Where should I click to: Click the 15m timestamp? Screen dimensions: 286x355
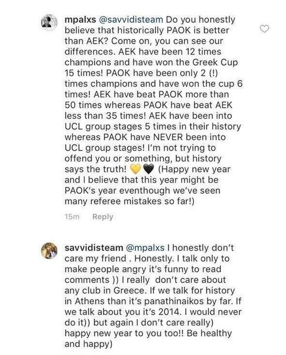73,217
